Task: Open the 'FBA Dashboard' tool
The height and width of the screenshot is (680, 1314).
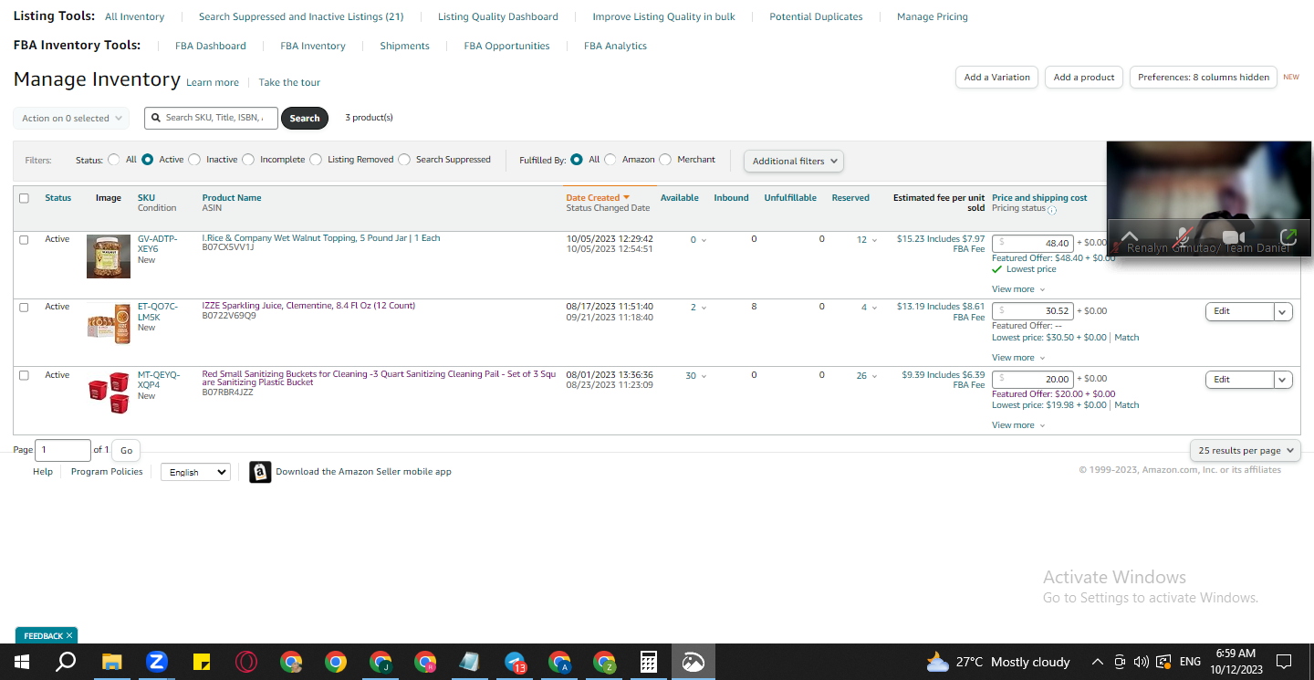Action: pyautogui.click(x=211, y=46)
